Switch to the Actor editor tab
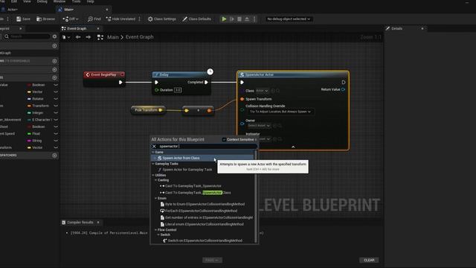 (12, 10)
